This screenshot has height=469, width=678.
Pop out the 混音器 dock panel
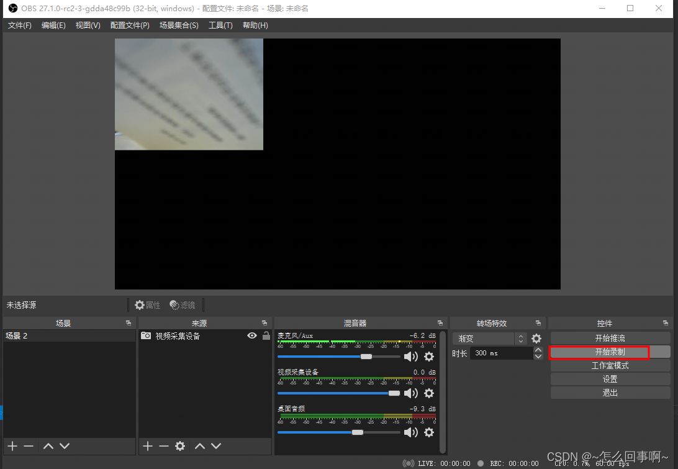[440, 323]
